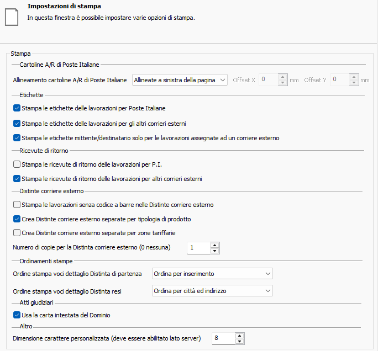
Task: Toggle sender/recipient labels for external courier only
Action: coord(17,137)
